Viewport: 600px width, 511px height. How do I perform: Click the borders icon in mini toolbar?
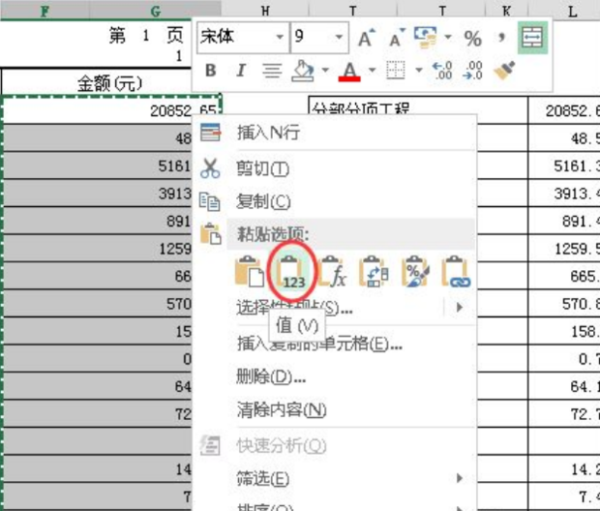pyautogui.click(x=396, y=71)
